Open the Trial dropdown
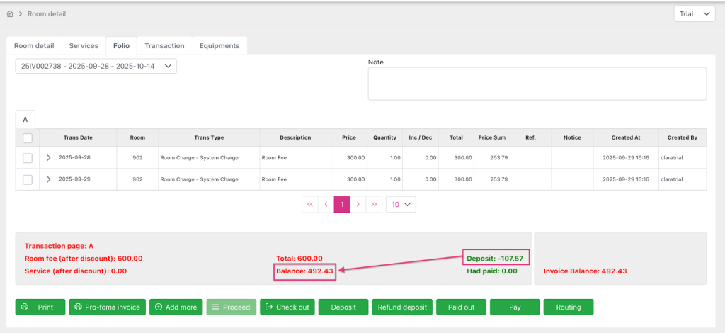725x333 pixels. pos(694,14)
